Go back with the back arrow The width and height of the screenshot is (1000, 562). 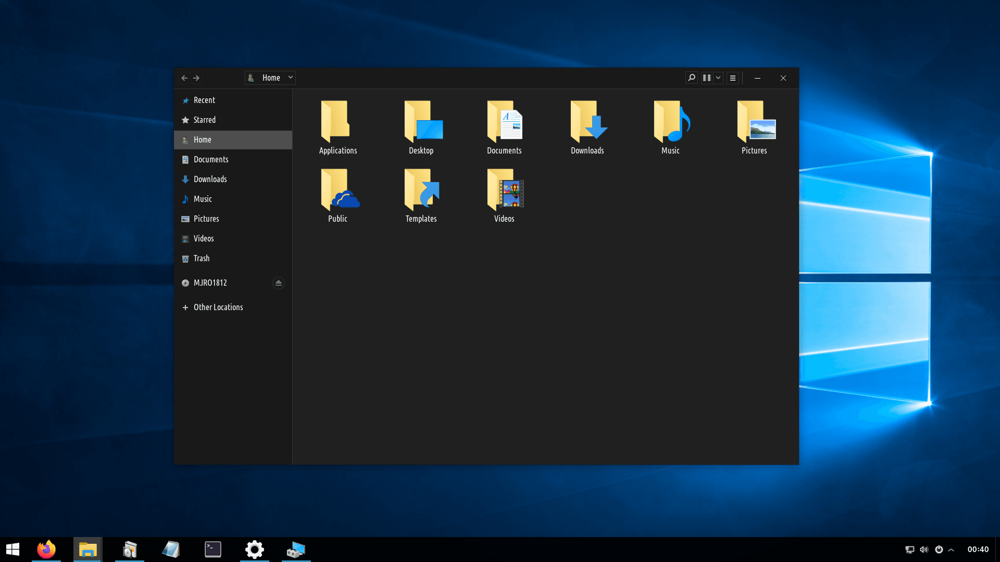pos(184,78)
